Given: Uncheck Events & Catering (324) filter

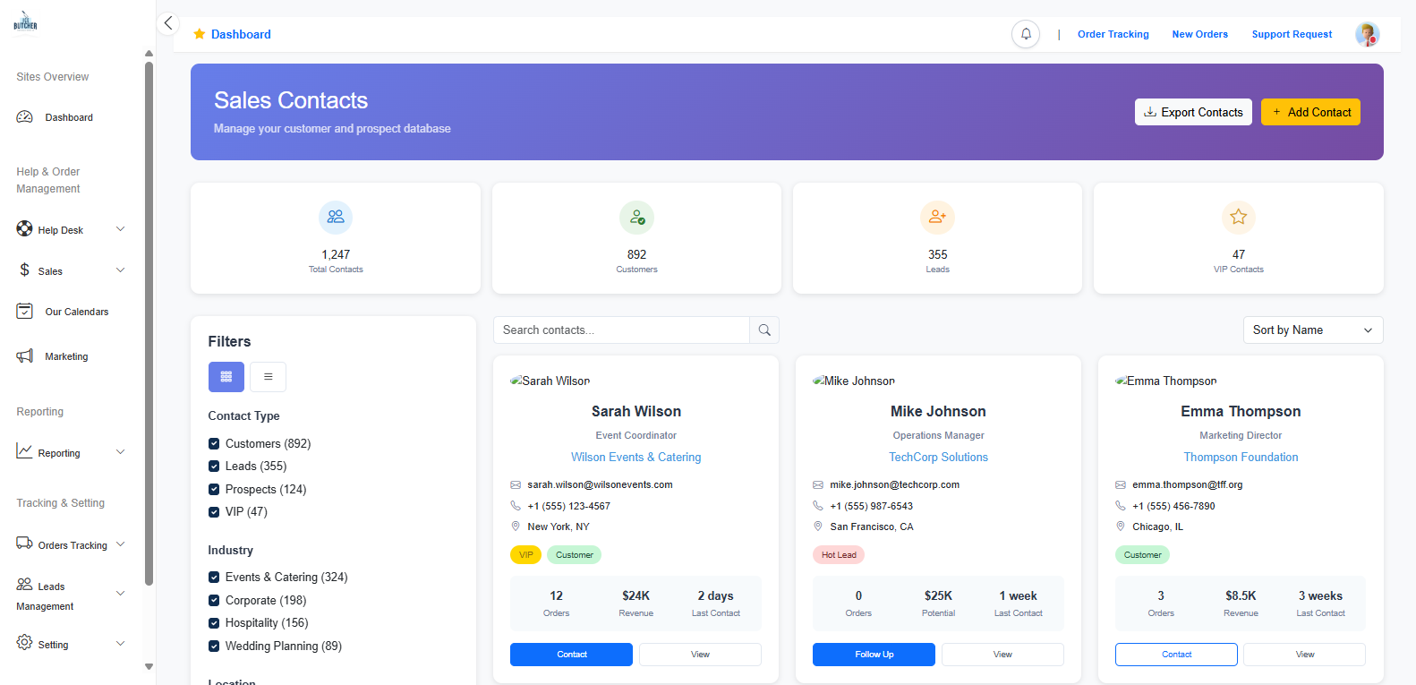Looking at the screenshot, I should click(214, 577).
